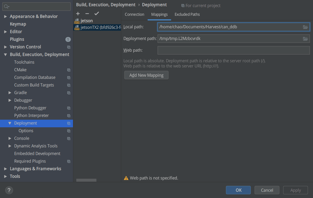Collapse Build, Execution, Deployment section
Screen dimensions: 313x198
(5, 54)
